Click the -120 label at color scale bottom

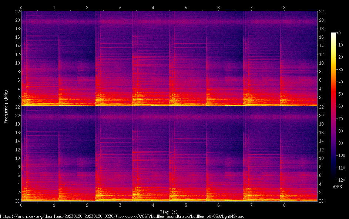(x=338, y=179)
